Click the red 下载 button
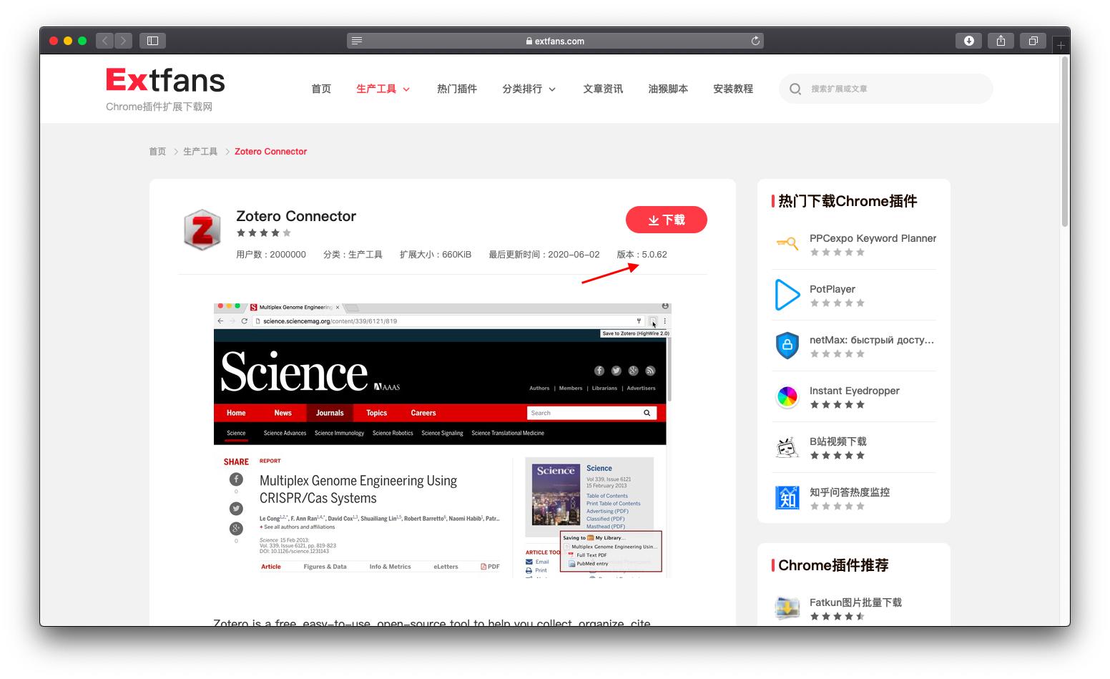 [666, 220]
